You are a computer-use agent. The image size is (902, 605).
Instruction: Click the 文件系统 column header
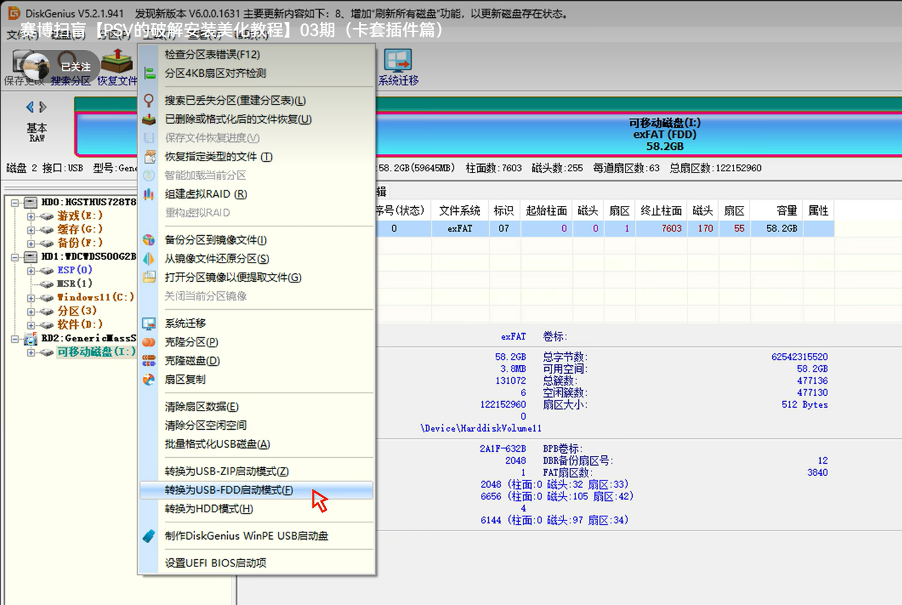pos(460,211)
